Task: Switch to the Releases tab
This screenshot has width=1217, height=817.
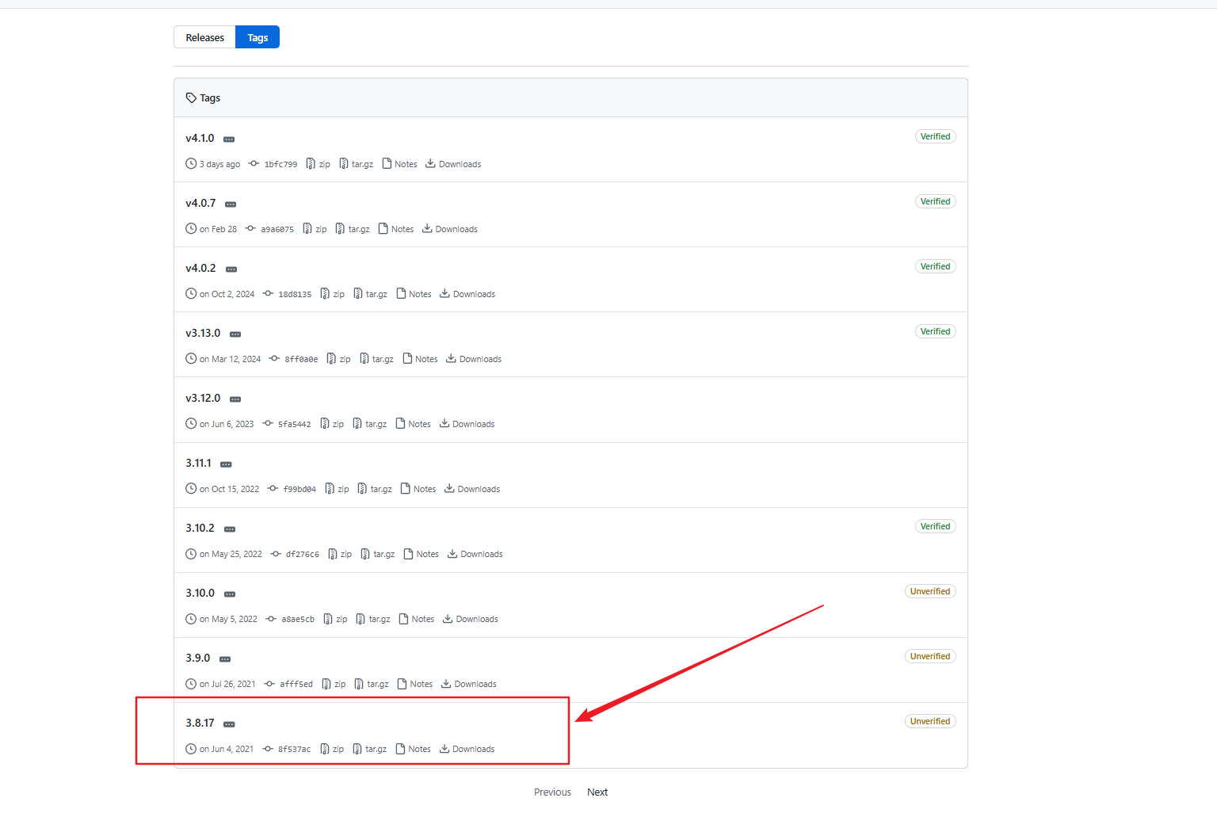Action: [x=204, y=37]
